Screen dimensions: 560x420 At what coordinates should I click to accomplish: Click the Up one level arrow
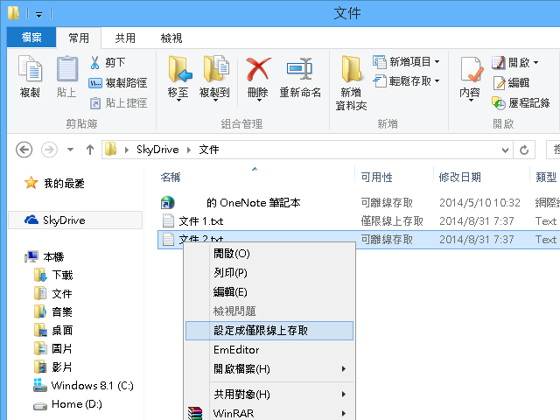coord(90,150)
